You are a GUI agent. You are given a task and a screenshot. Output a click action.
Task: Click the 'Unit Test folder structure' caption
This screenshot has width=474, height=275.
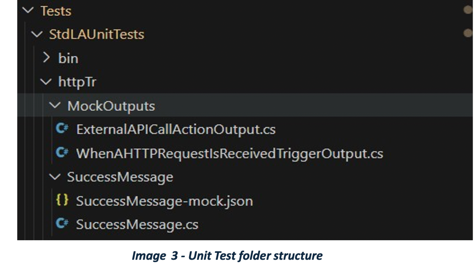click(228, 255)
